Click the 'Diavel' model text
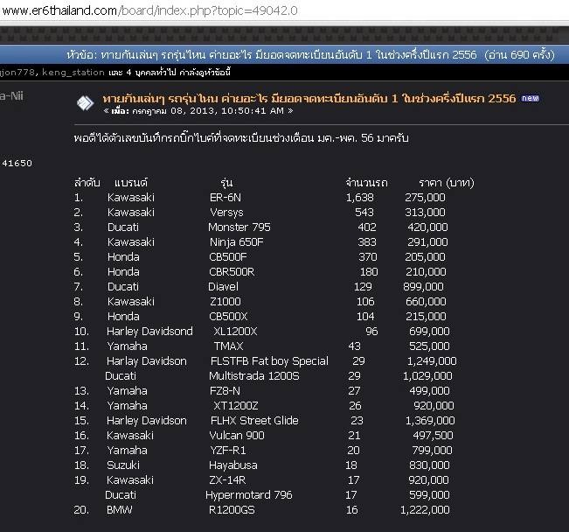This screenshot has height=532, width=569. (223, 287)
